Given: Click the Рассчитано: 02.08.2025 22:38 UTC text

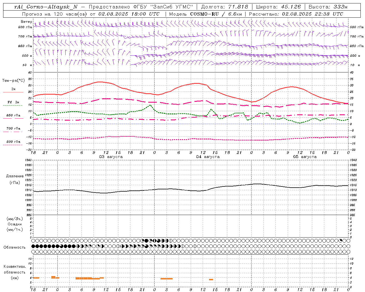Looking at the screenshot, I should tap(296, 14).
